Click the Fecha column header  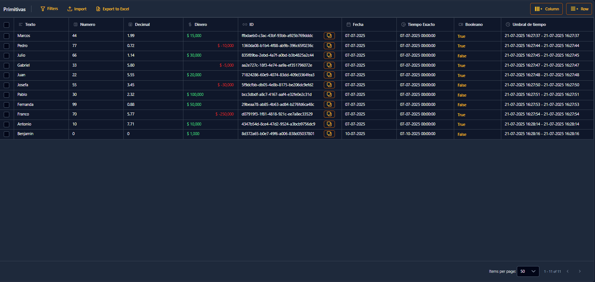pos(358,24)
